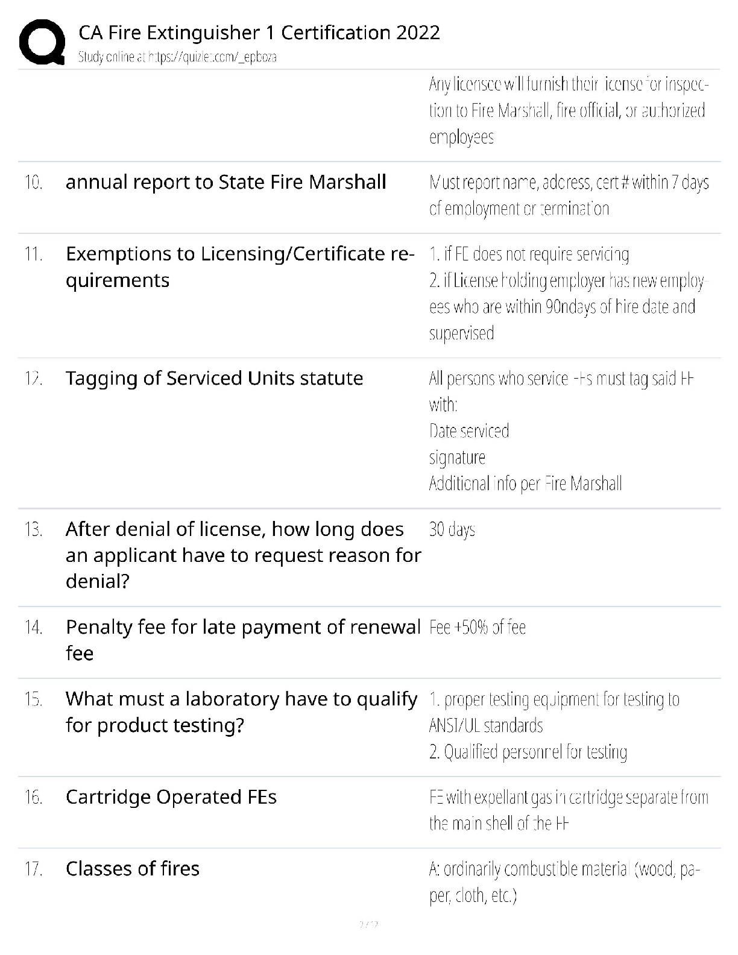Viewport: 738px width, 955px height.
Task: Select term 'annual report to State Fire Marshall'
Action: [x=225, y=182]
